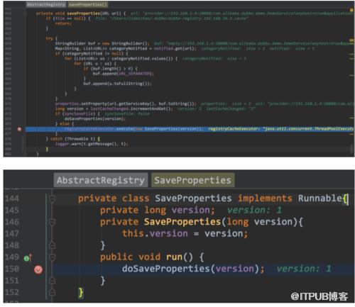The height and width of the screenshot is (307, 355).
Task: Click line number 144 in the gutter
Action: pyautogui.click(x=12, y=199)
